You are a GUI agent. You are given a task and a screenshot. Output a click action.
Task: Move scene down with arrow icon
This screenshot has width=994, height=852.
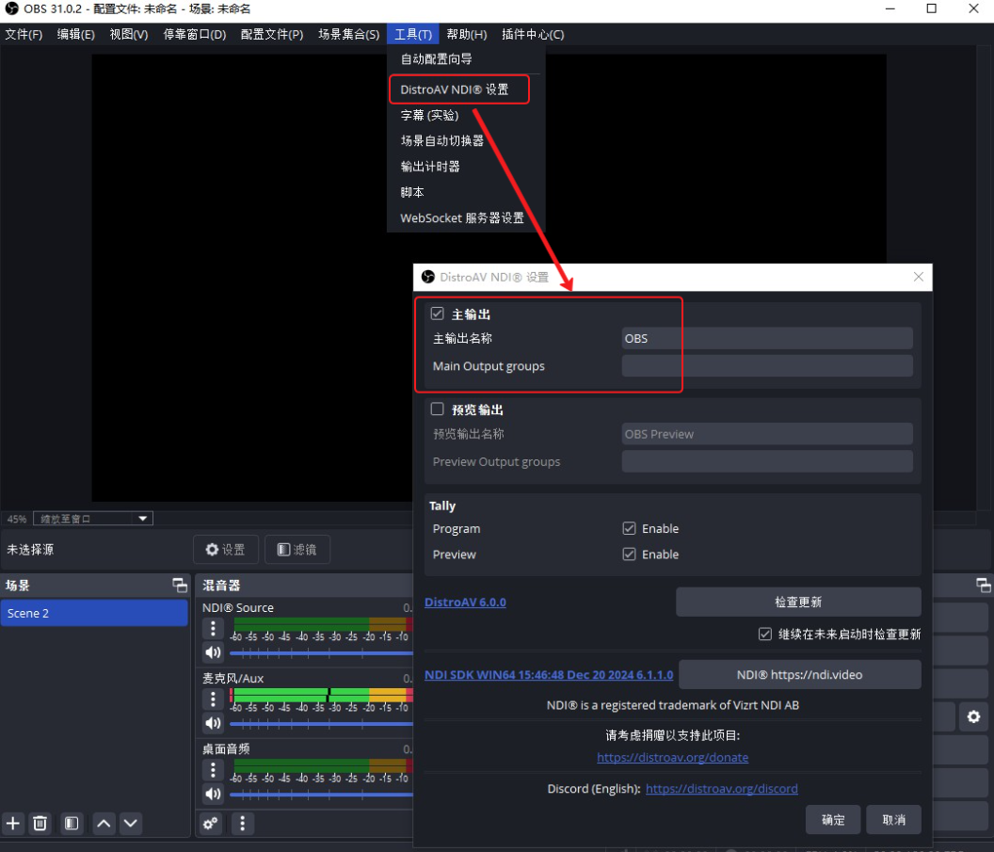[x=131, y=823]
